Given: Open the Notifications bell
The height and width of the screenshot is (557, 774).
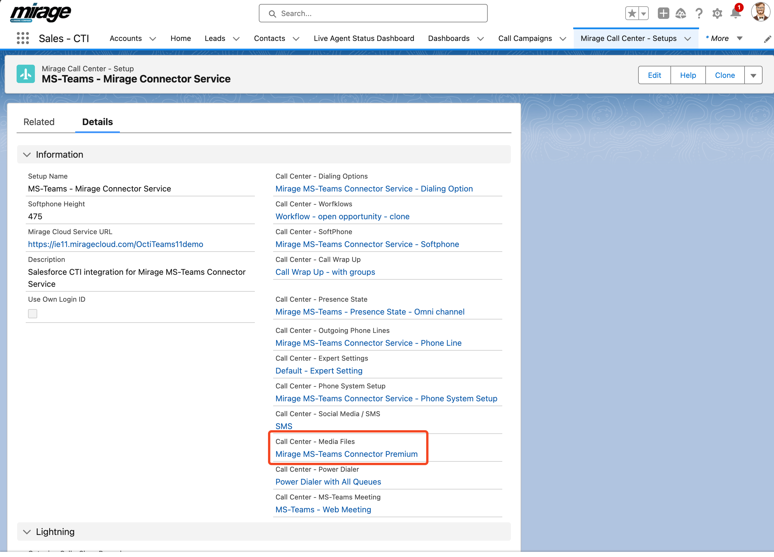Looking at the screenshot, I should (x=735, y=13).
